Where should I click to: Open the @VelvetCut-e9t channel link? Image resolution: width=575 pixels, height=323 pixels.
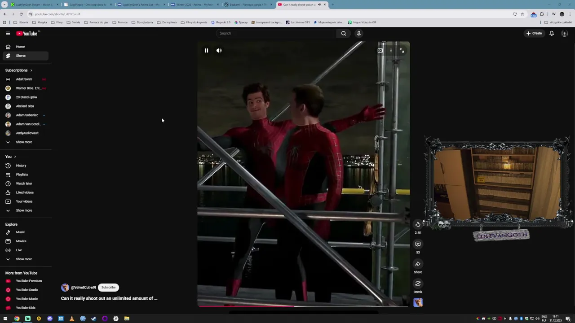[x=84, y=287]
